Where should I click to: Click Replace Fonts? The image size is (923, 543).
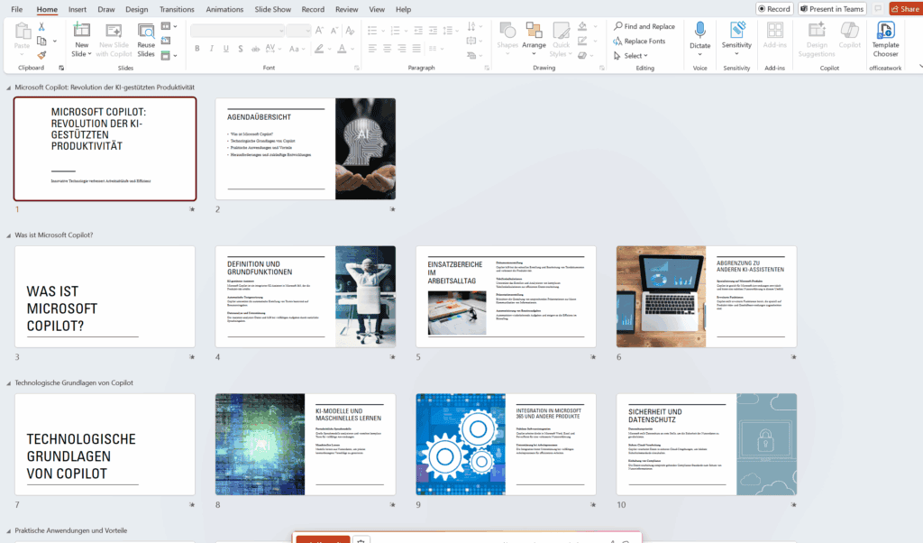tap(639, 41)
